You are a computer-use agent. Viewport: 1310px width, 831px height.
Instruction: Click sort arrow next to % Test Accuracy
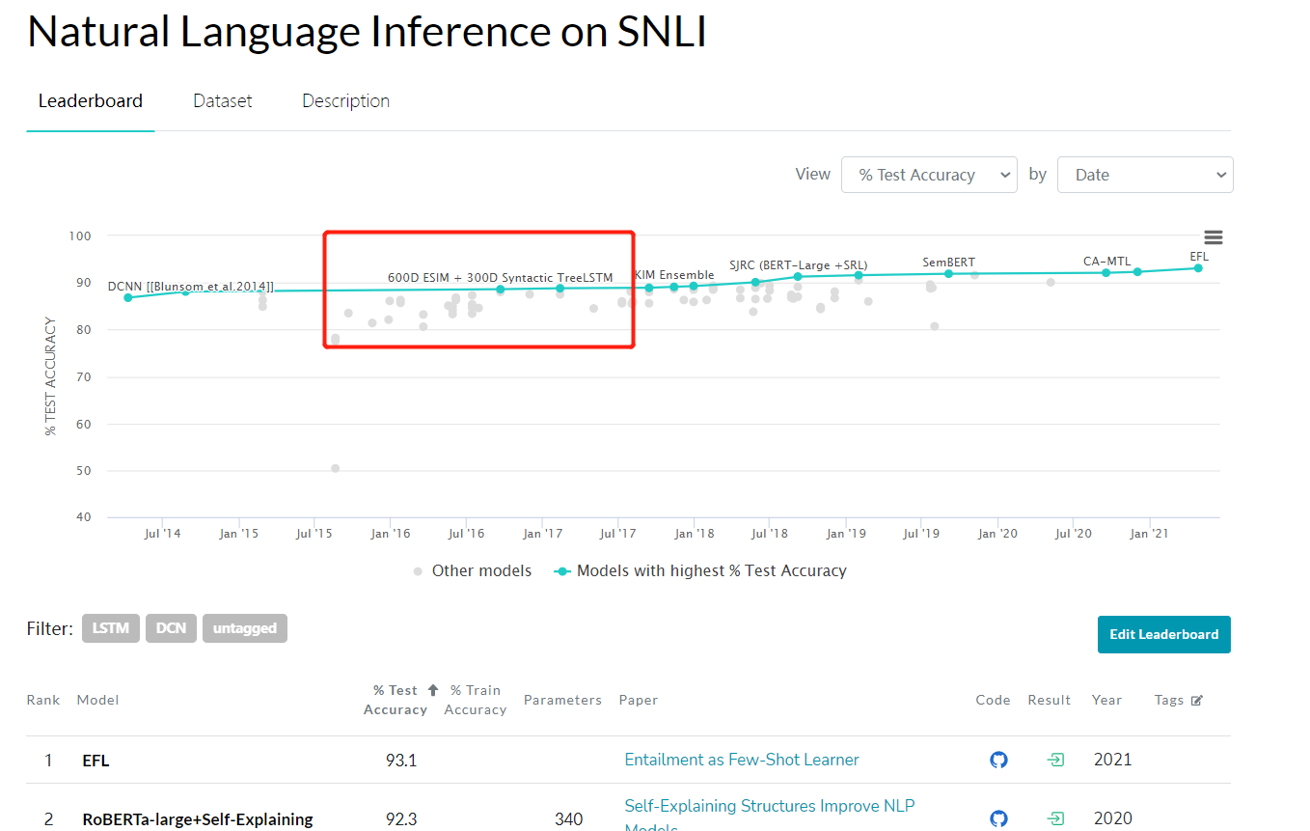[433, 690]
